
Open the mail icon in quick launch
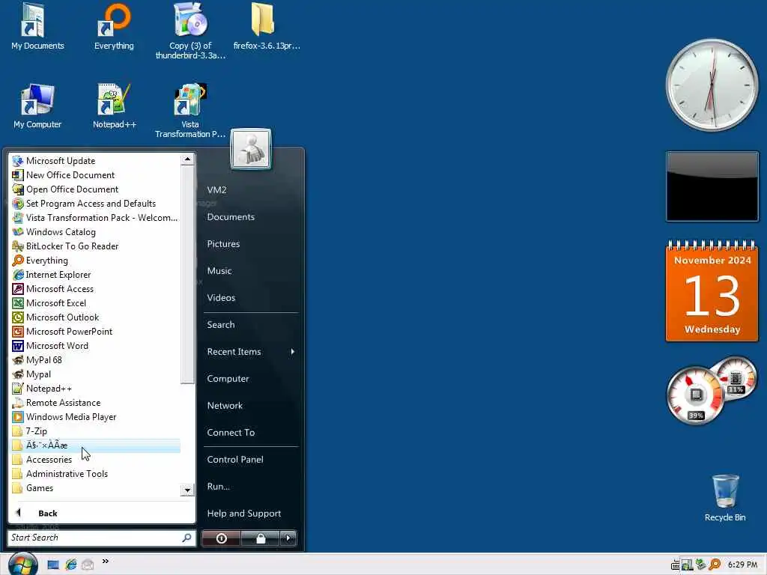(x=88, y=565)
